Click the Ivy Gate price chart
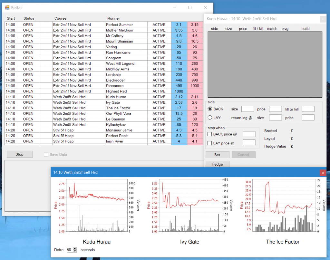The image size is (330, 260). (x=190, y=205)
